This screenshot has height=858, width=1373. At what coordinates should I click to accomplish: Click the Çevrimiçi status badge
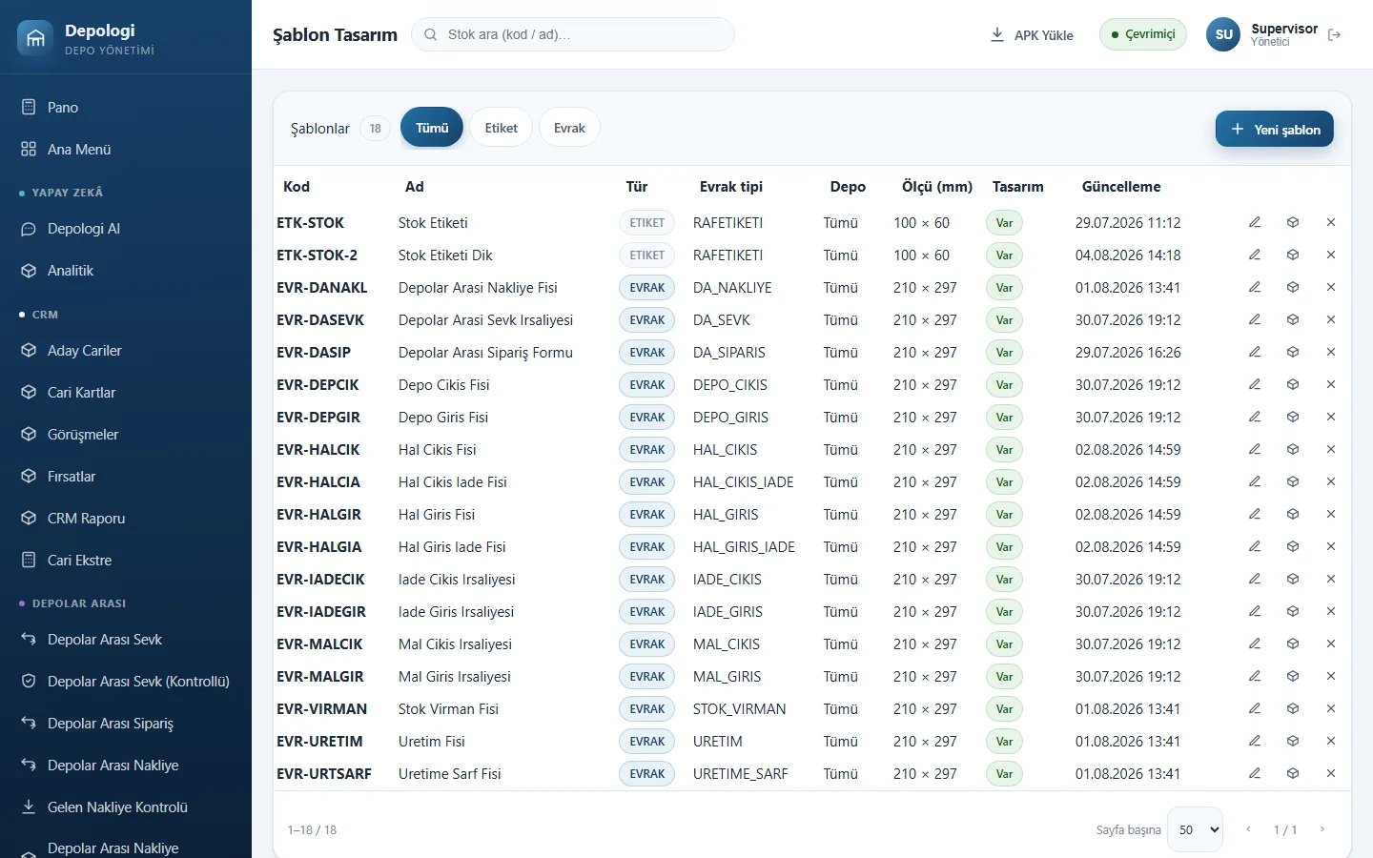pos(1143,34)
